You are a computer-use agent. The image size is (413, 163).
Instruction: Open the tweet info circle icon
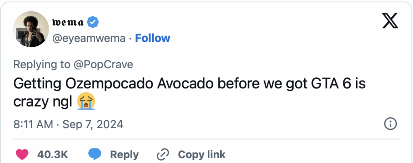(390, 124)
